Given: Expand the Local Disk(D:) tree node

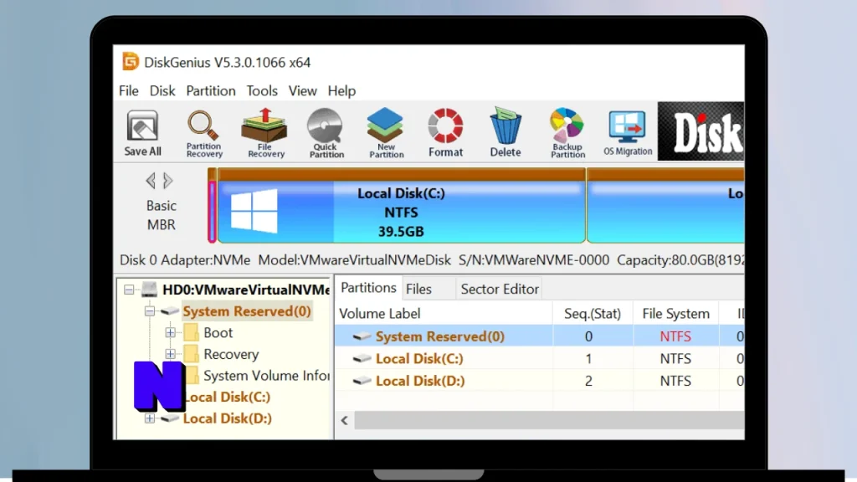Looking at the screenshot, I should coord(149,418).
